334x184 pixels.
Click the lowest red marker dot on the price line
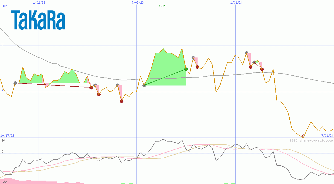click(x=121, y=101)
